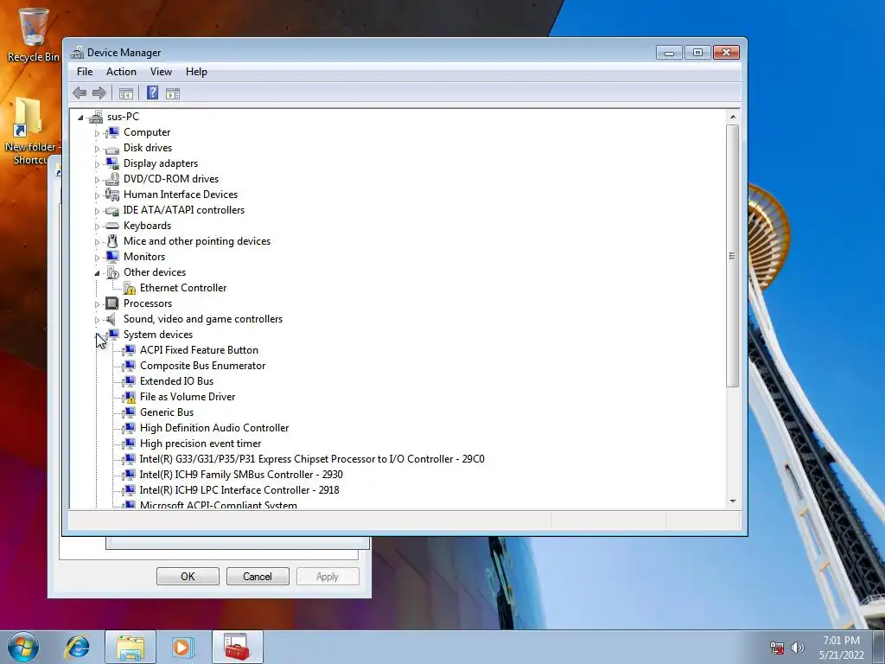Click the show/hide console tree toolbar icon

[x=126, y=93]
